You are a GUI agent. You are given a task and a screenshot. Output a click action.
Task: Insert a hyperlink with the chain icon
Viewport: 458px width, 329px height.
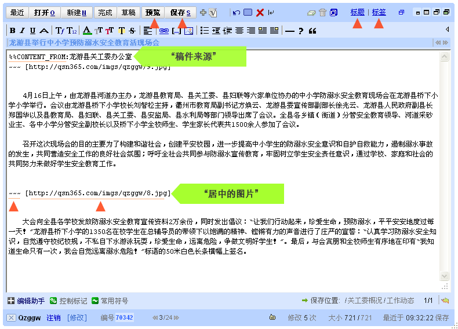[x=163, y=31]
